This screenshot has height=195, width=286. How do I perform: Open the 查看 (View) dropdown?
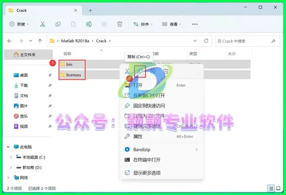(x=172, y=24)
